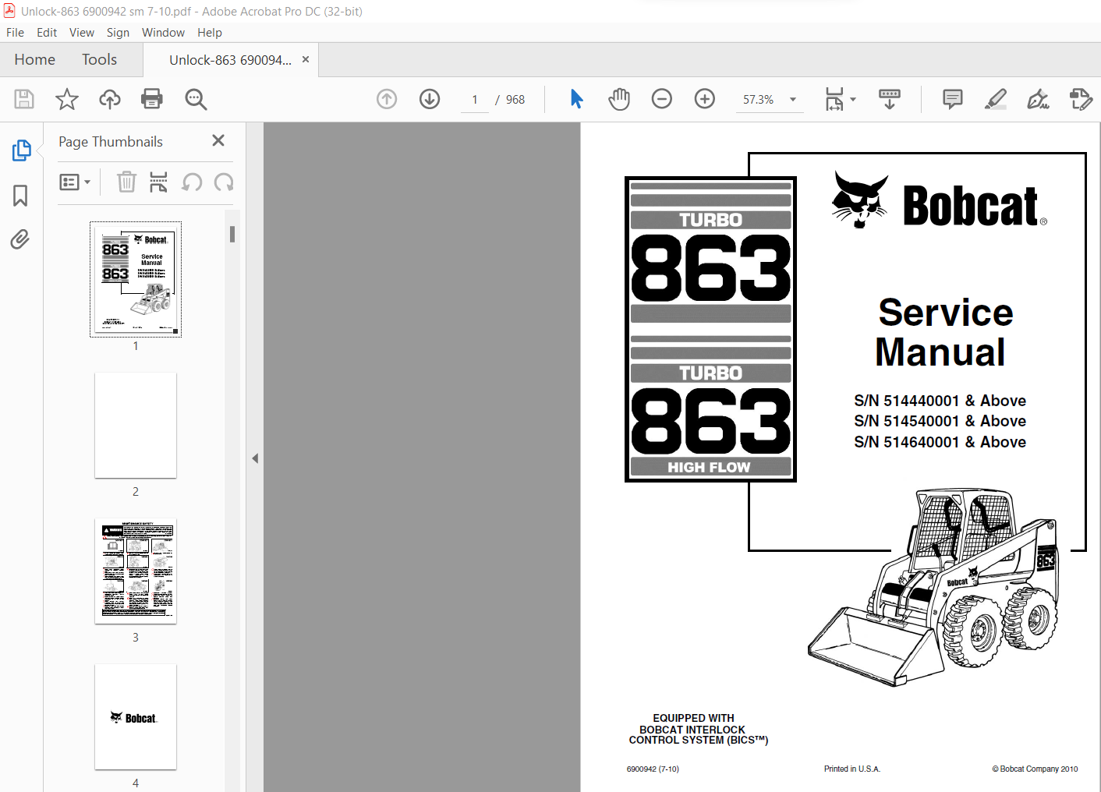Go to next page arrow

(x=430, y=99)
